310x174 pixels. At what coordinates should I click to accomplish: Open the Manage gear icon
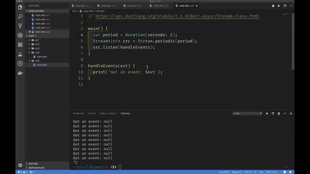[20, 165]
